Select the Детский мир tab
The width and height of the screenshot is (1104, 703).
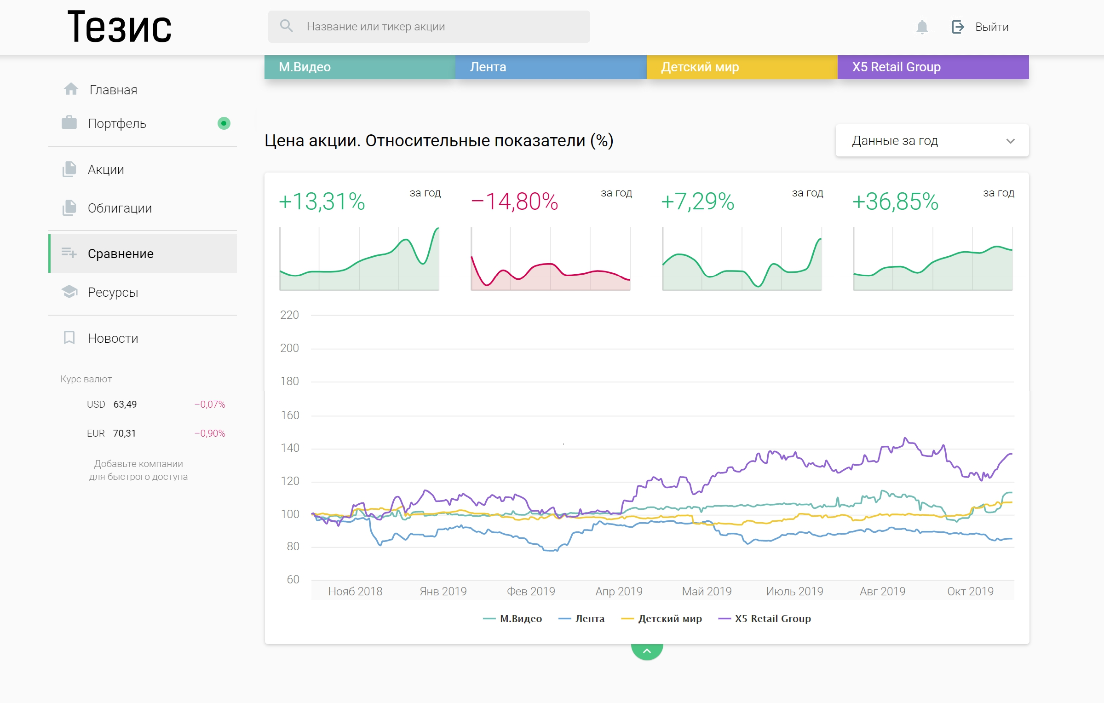(742, 67)
